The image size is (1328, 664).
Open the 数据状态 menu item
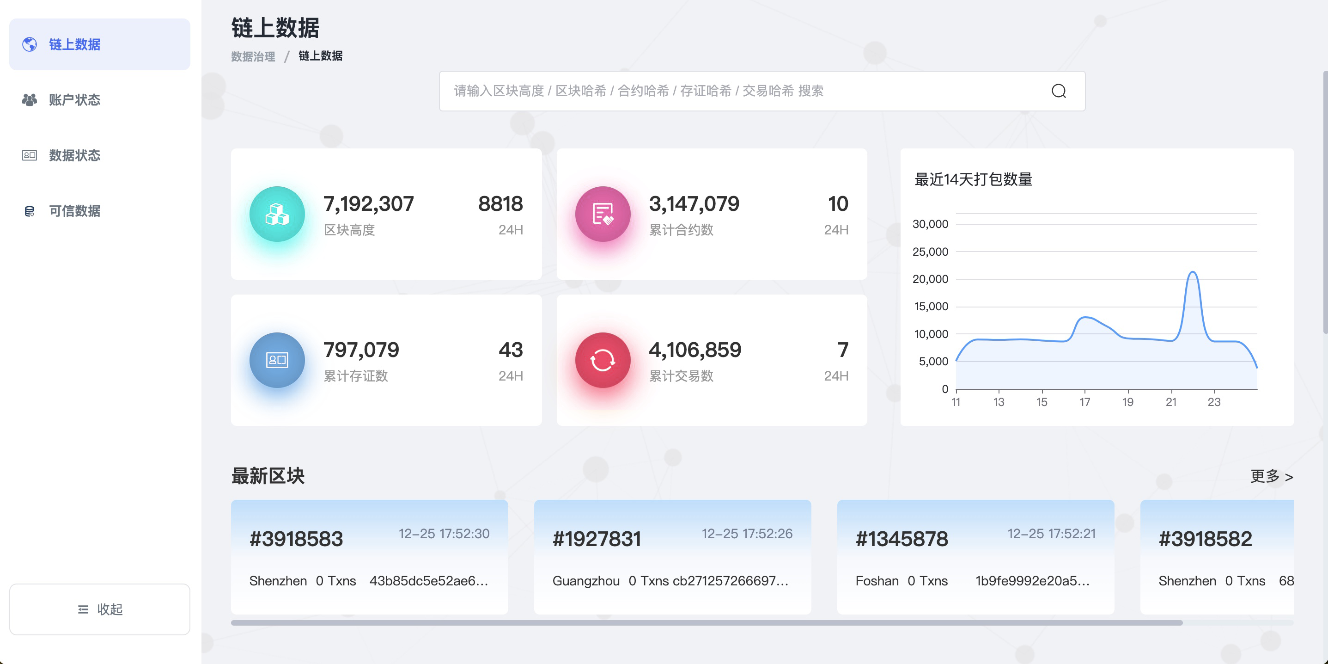pyautogui.click(x=75, y=155)
